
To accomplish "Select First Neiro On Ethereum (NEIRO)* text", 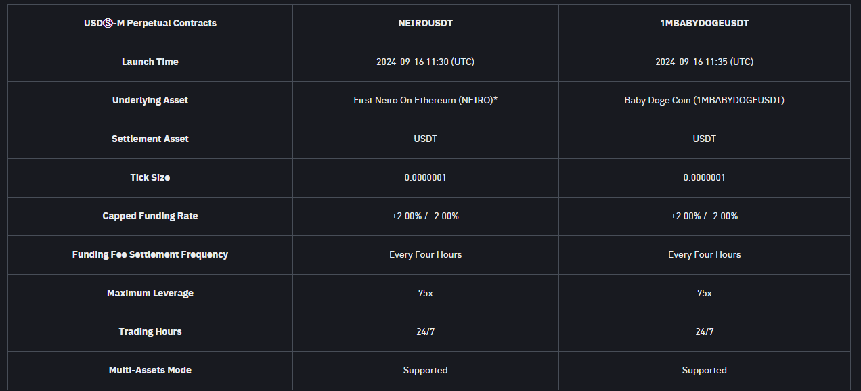I will [x=425, y=100].
